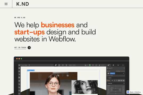
Task: Click the blue selected class tag in the Selector field
Action: click(x=113, y=73)
